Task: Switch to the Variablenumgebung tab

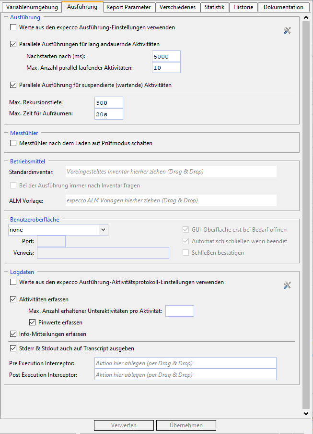Action: [32, 7]
